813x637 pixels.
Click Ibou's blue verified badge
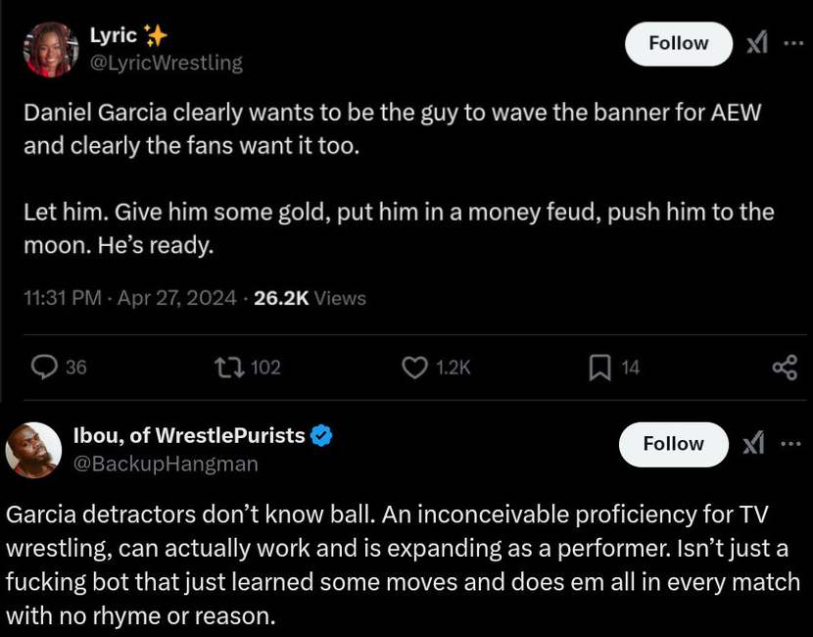[321, 436]
